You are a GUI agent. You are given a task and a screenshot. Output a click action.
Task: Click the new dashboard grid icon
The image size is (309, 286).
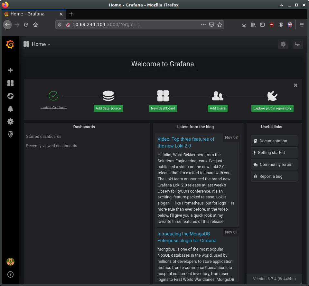pos(163,96)
